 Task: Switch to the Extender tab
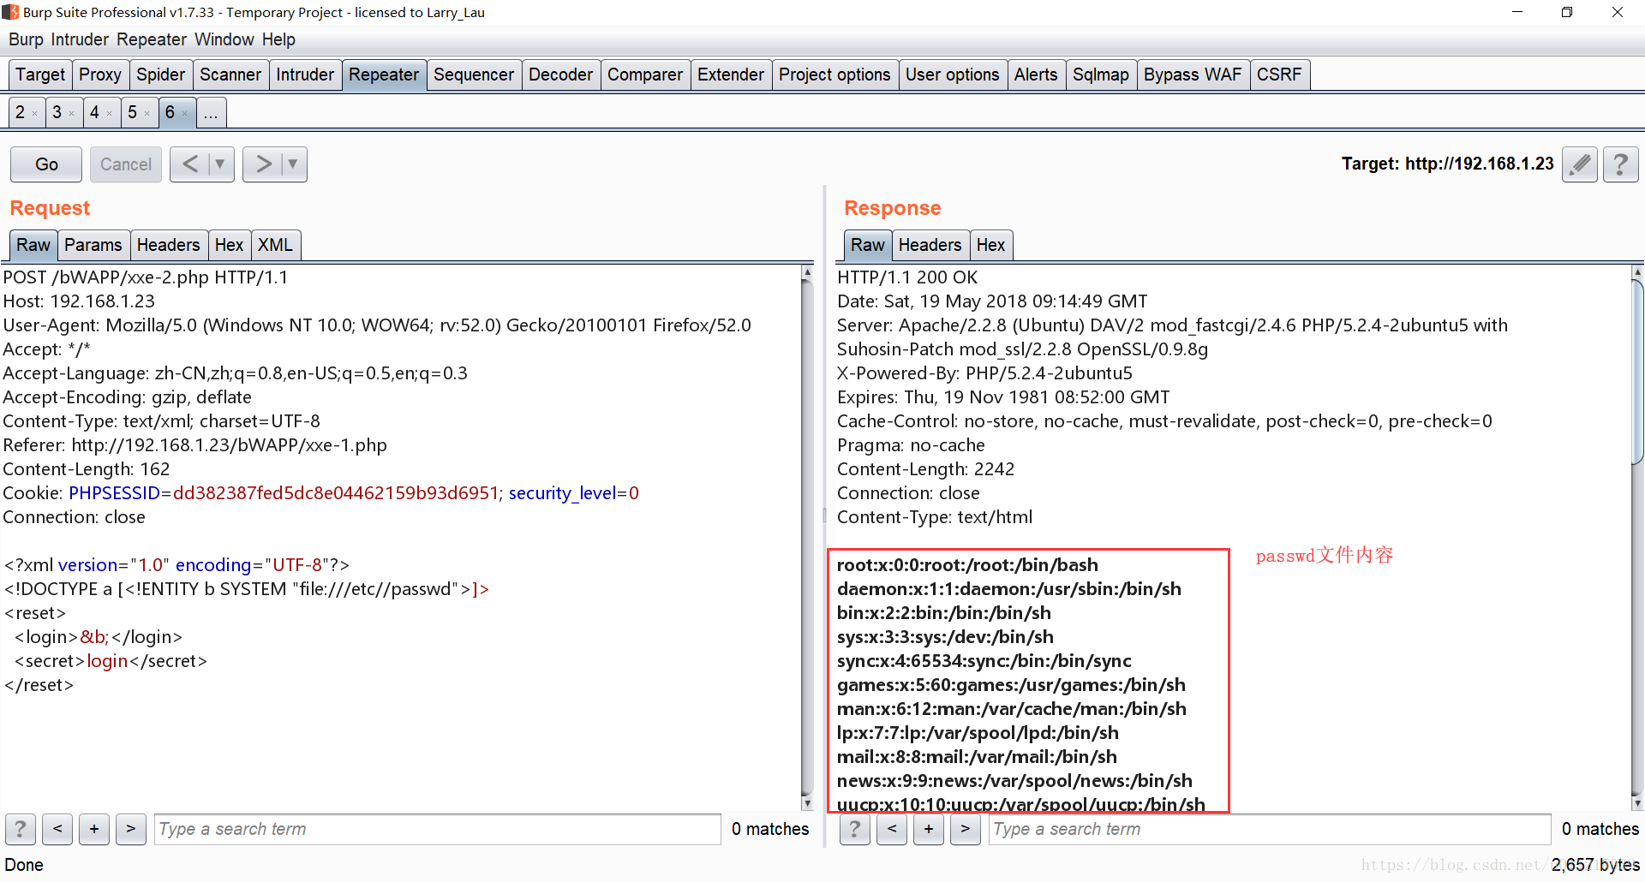pos(731,75)
